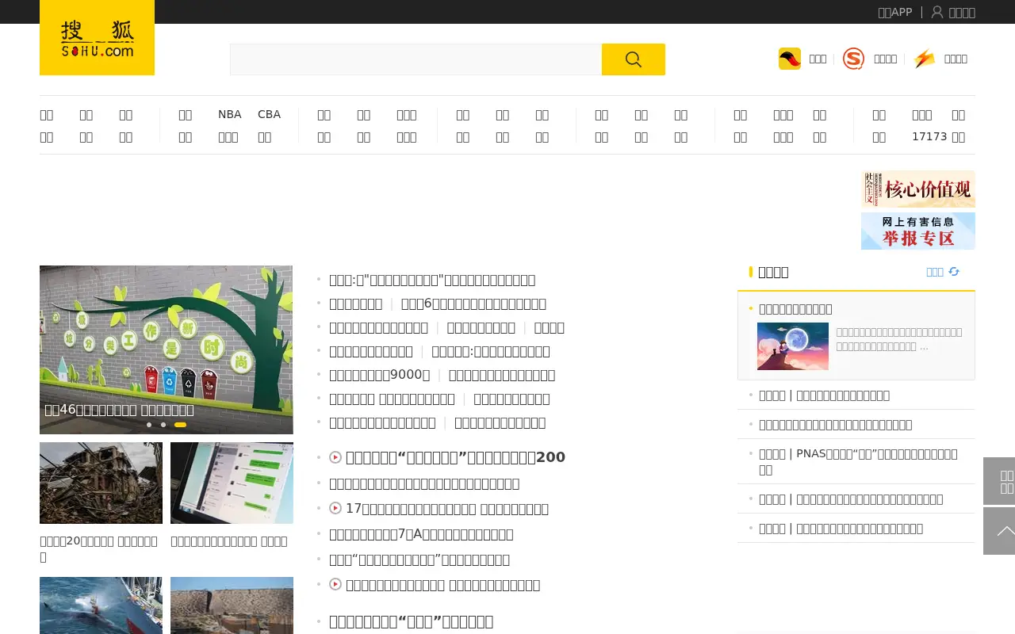The image size is (1015, 634).
Task: Open the headline containing 9000
Action: coord(380,375)
